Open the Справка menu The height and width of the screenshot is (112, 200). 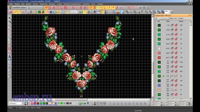[100, 4]
